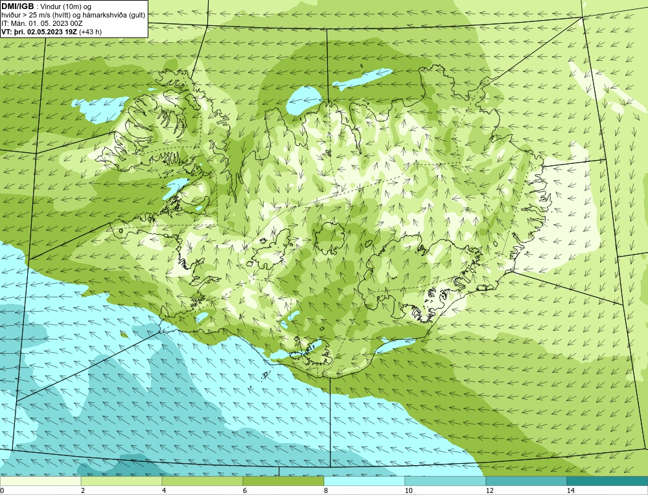Click the scale label '12'
Image resolution: width=648 pixels, height=495 pixels.
490,490
